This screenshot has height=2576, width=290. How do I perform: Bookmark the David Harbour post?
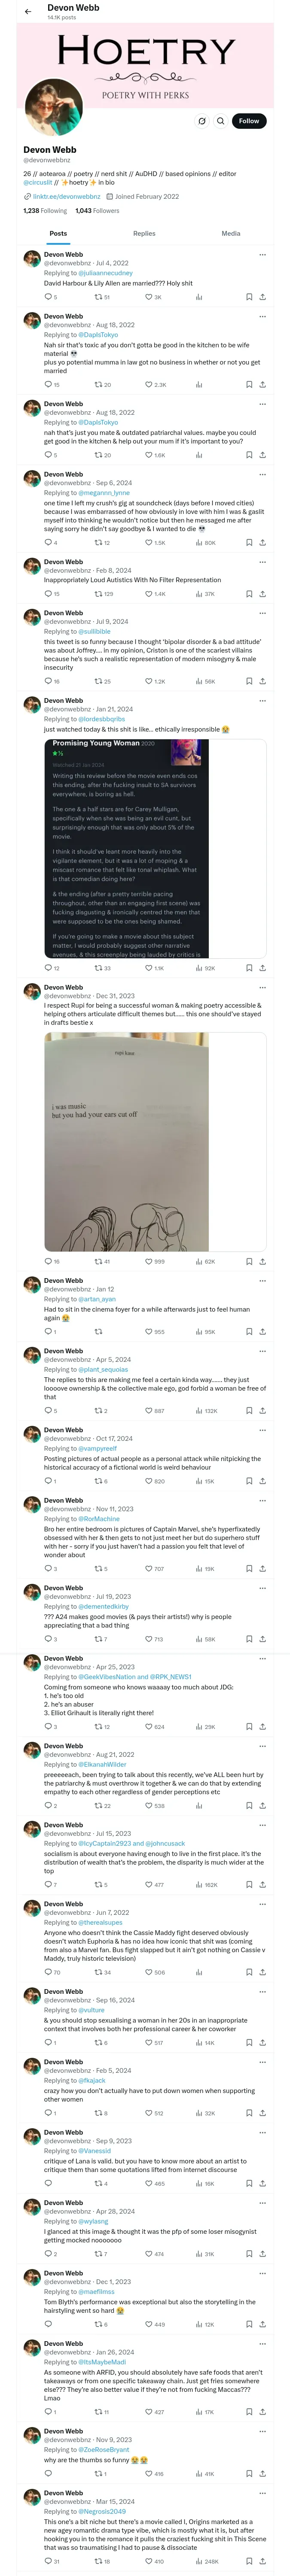pyautogui.click(x=248, y=297)
